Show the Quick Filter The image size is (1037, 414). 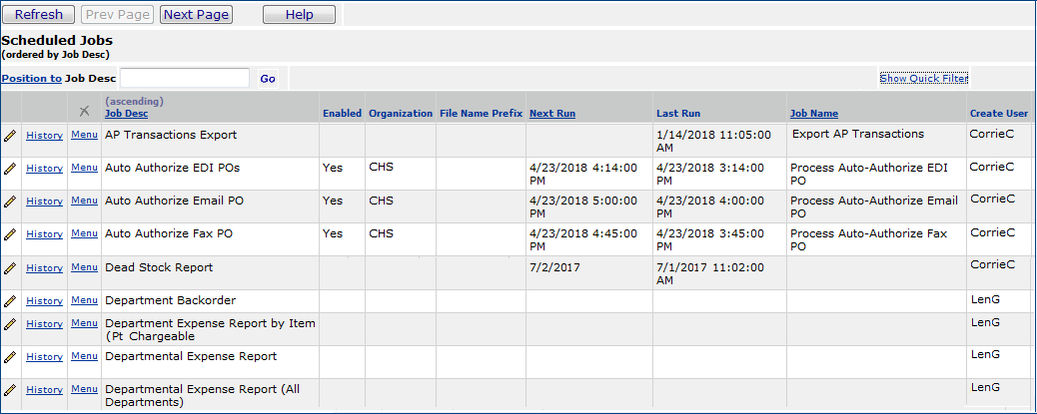tap(923, 78)
